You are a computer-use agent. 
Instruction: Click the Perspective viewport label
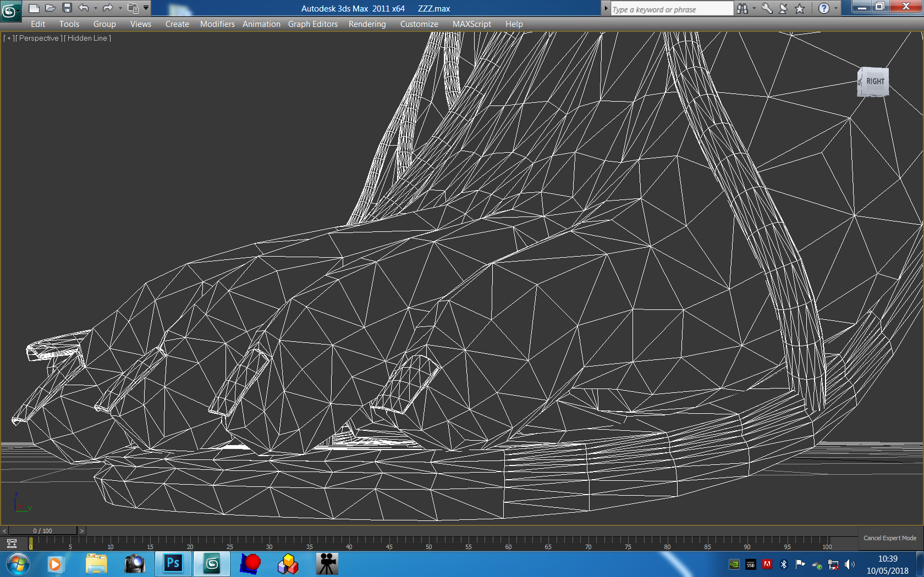click(38, 38)
